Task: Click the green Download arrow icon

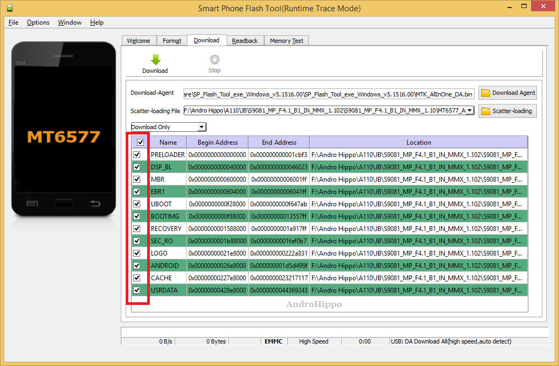Action: (155, 59)
